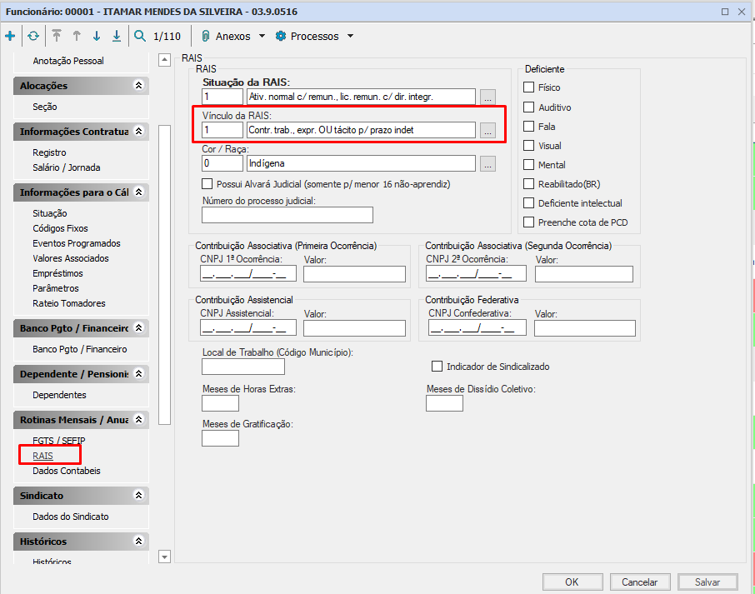This screenshot has height=594, width=755.
Task: Add a new record with the plus icon
Action: (10, 36)
